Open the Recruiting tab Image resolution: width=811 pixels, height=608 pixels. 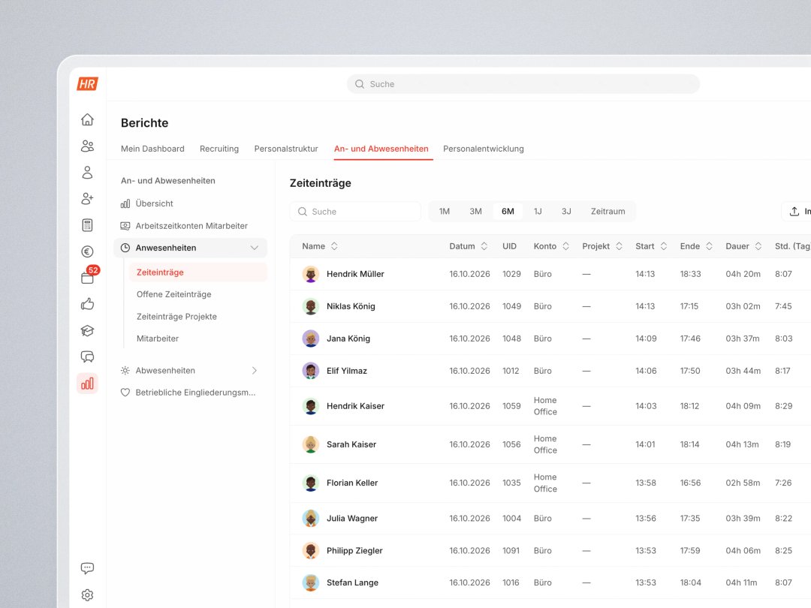pos(219,149)
